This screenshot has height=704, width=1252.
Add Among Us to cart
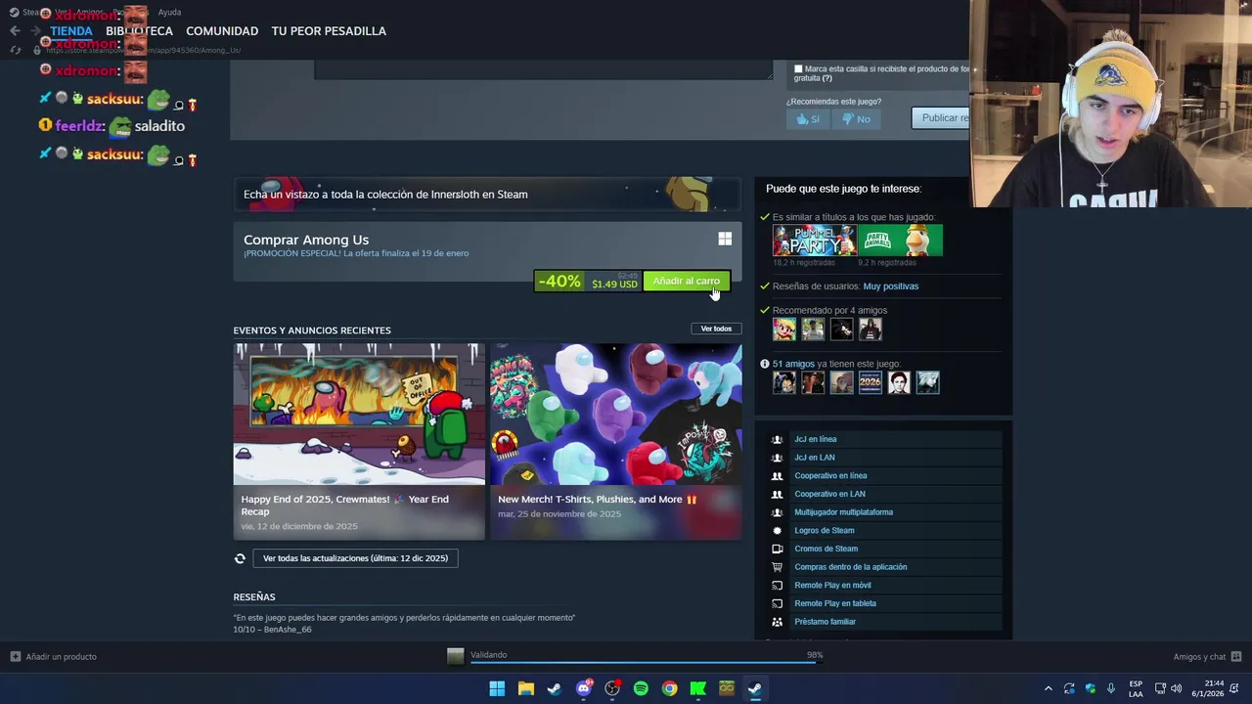(686, 282)
